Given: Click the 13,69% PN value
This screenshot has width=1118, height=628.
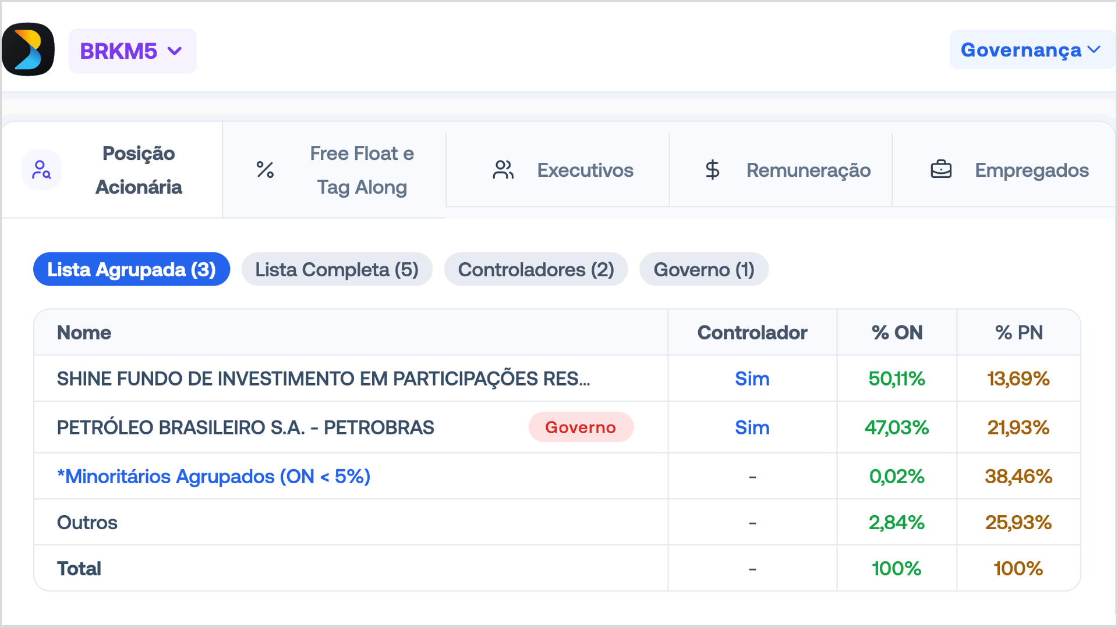Looking at the screenshot, I should (x=1018, y=379).
